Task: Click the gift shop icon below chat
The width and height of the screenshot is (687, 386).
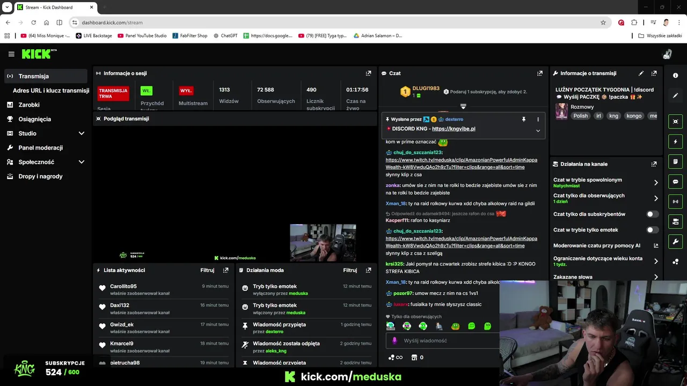Action: (x=417, y=358)
